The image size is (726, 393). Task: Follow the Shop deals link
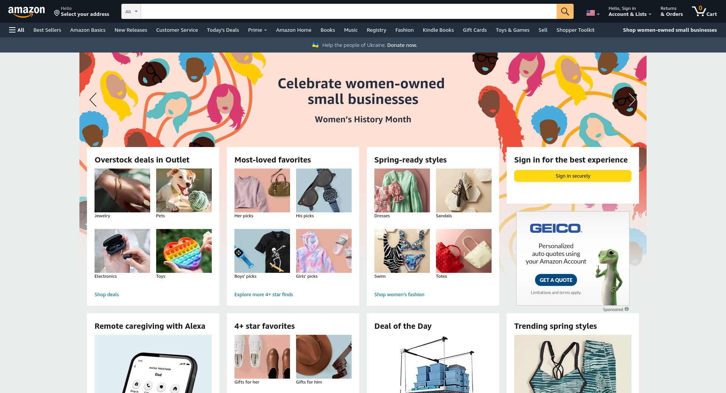point(107,294)
